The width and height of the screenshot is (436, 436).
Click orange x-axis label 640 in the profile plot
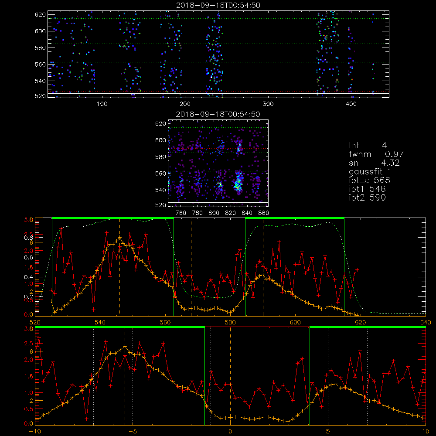click(426, 322)
